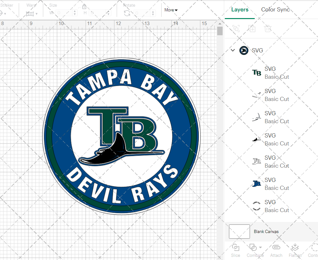Click the Warp icon in toolbar

[30, 13]
